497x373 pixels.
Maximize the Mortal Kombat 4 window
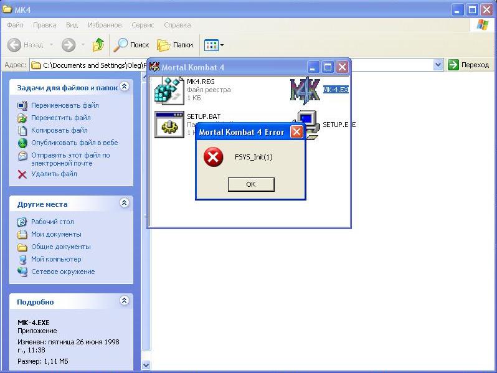[x=328, y=67]
